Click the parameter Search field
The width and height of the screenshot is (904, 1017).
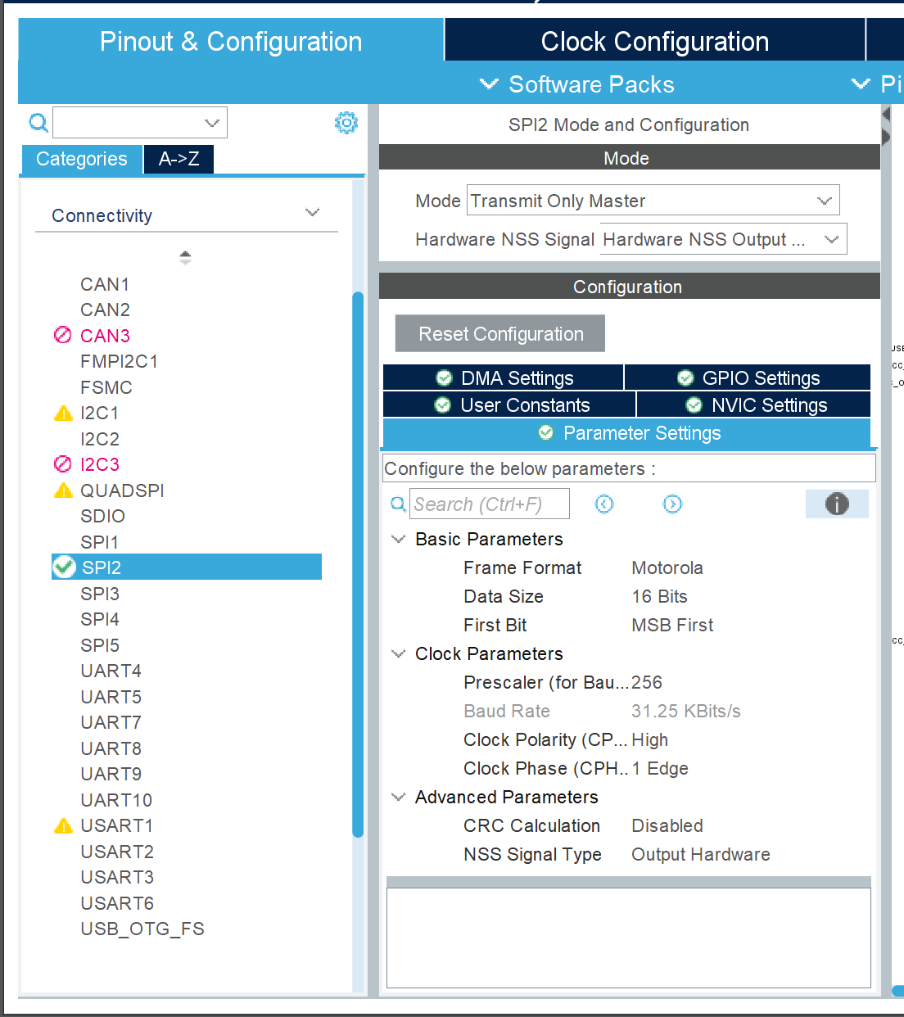[489, 504]
